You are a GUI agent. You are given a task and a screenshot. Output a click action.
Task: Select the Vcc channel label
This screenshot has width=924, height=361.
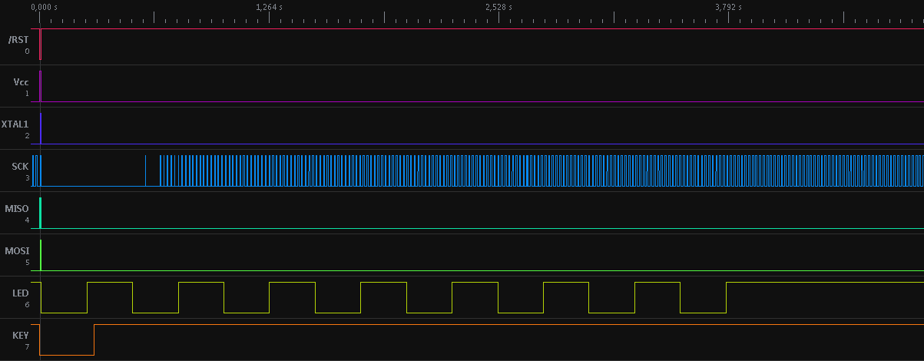click(x=21, y=81)
